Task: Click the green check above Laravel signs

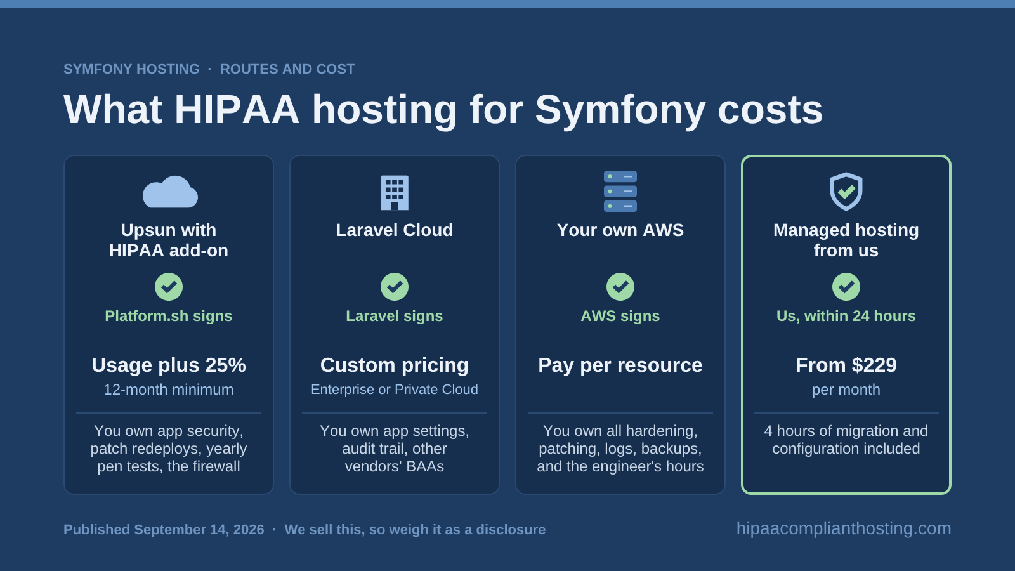Action: pyautogui.click(x=395, y=287)
